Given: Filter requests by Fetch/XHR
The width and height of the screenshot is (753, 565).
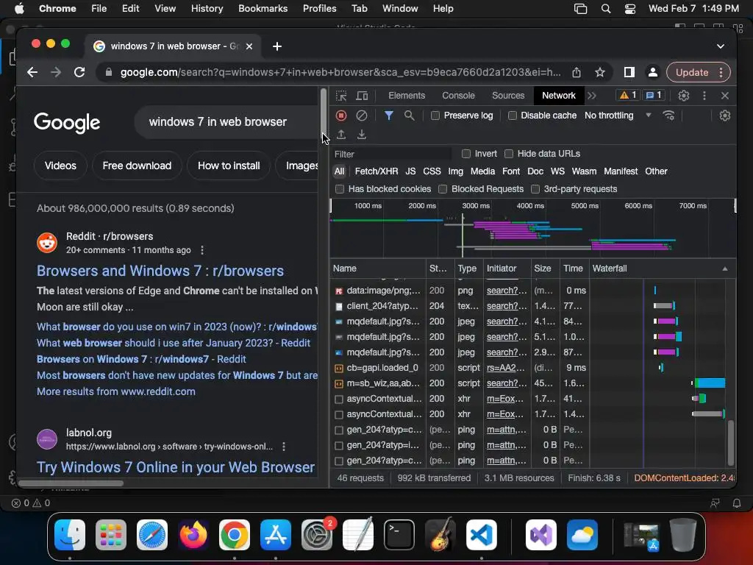Looking at the screenshot, I should (376, 171).
